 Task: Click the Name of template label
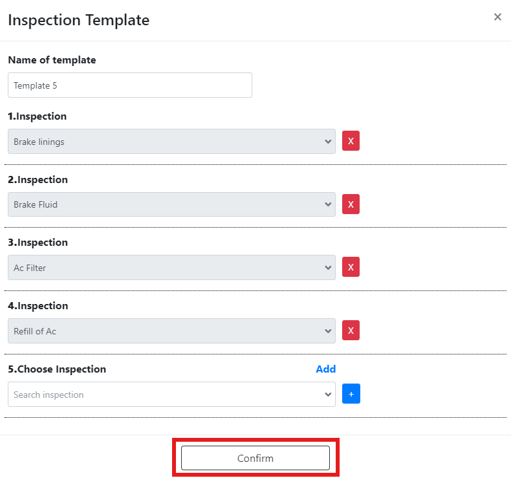pos(52,60)
